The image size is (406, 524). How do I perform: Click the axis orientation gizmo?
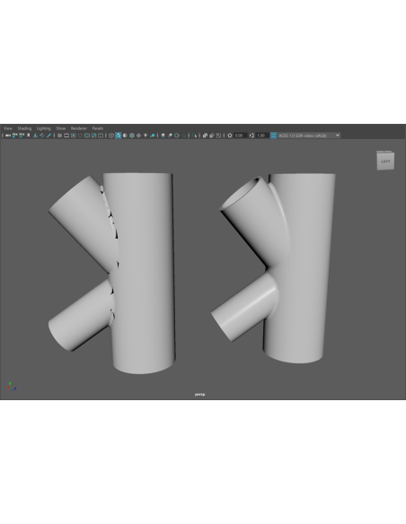tap(12, 387)
